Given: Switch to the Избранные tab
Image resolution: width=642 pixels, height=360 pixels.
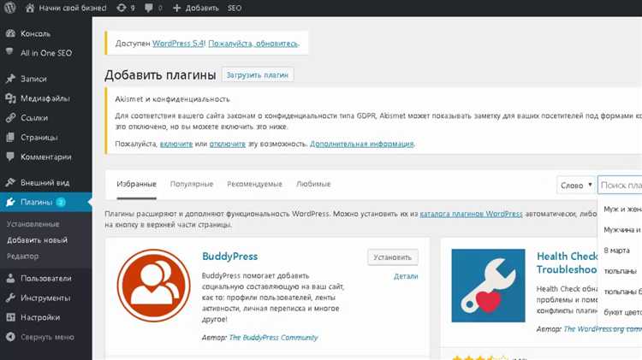Looking at the screenshot, I should (x=136, y=184).
